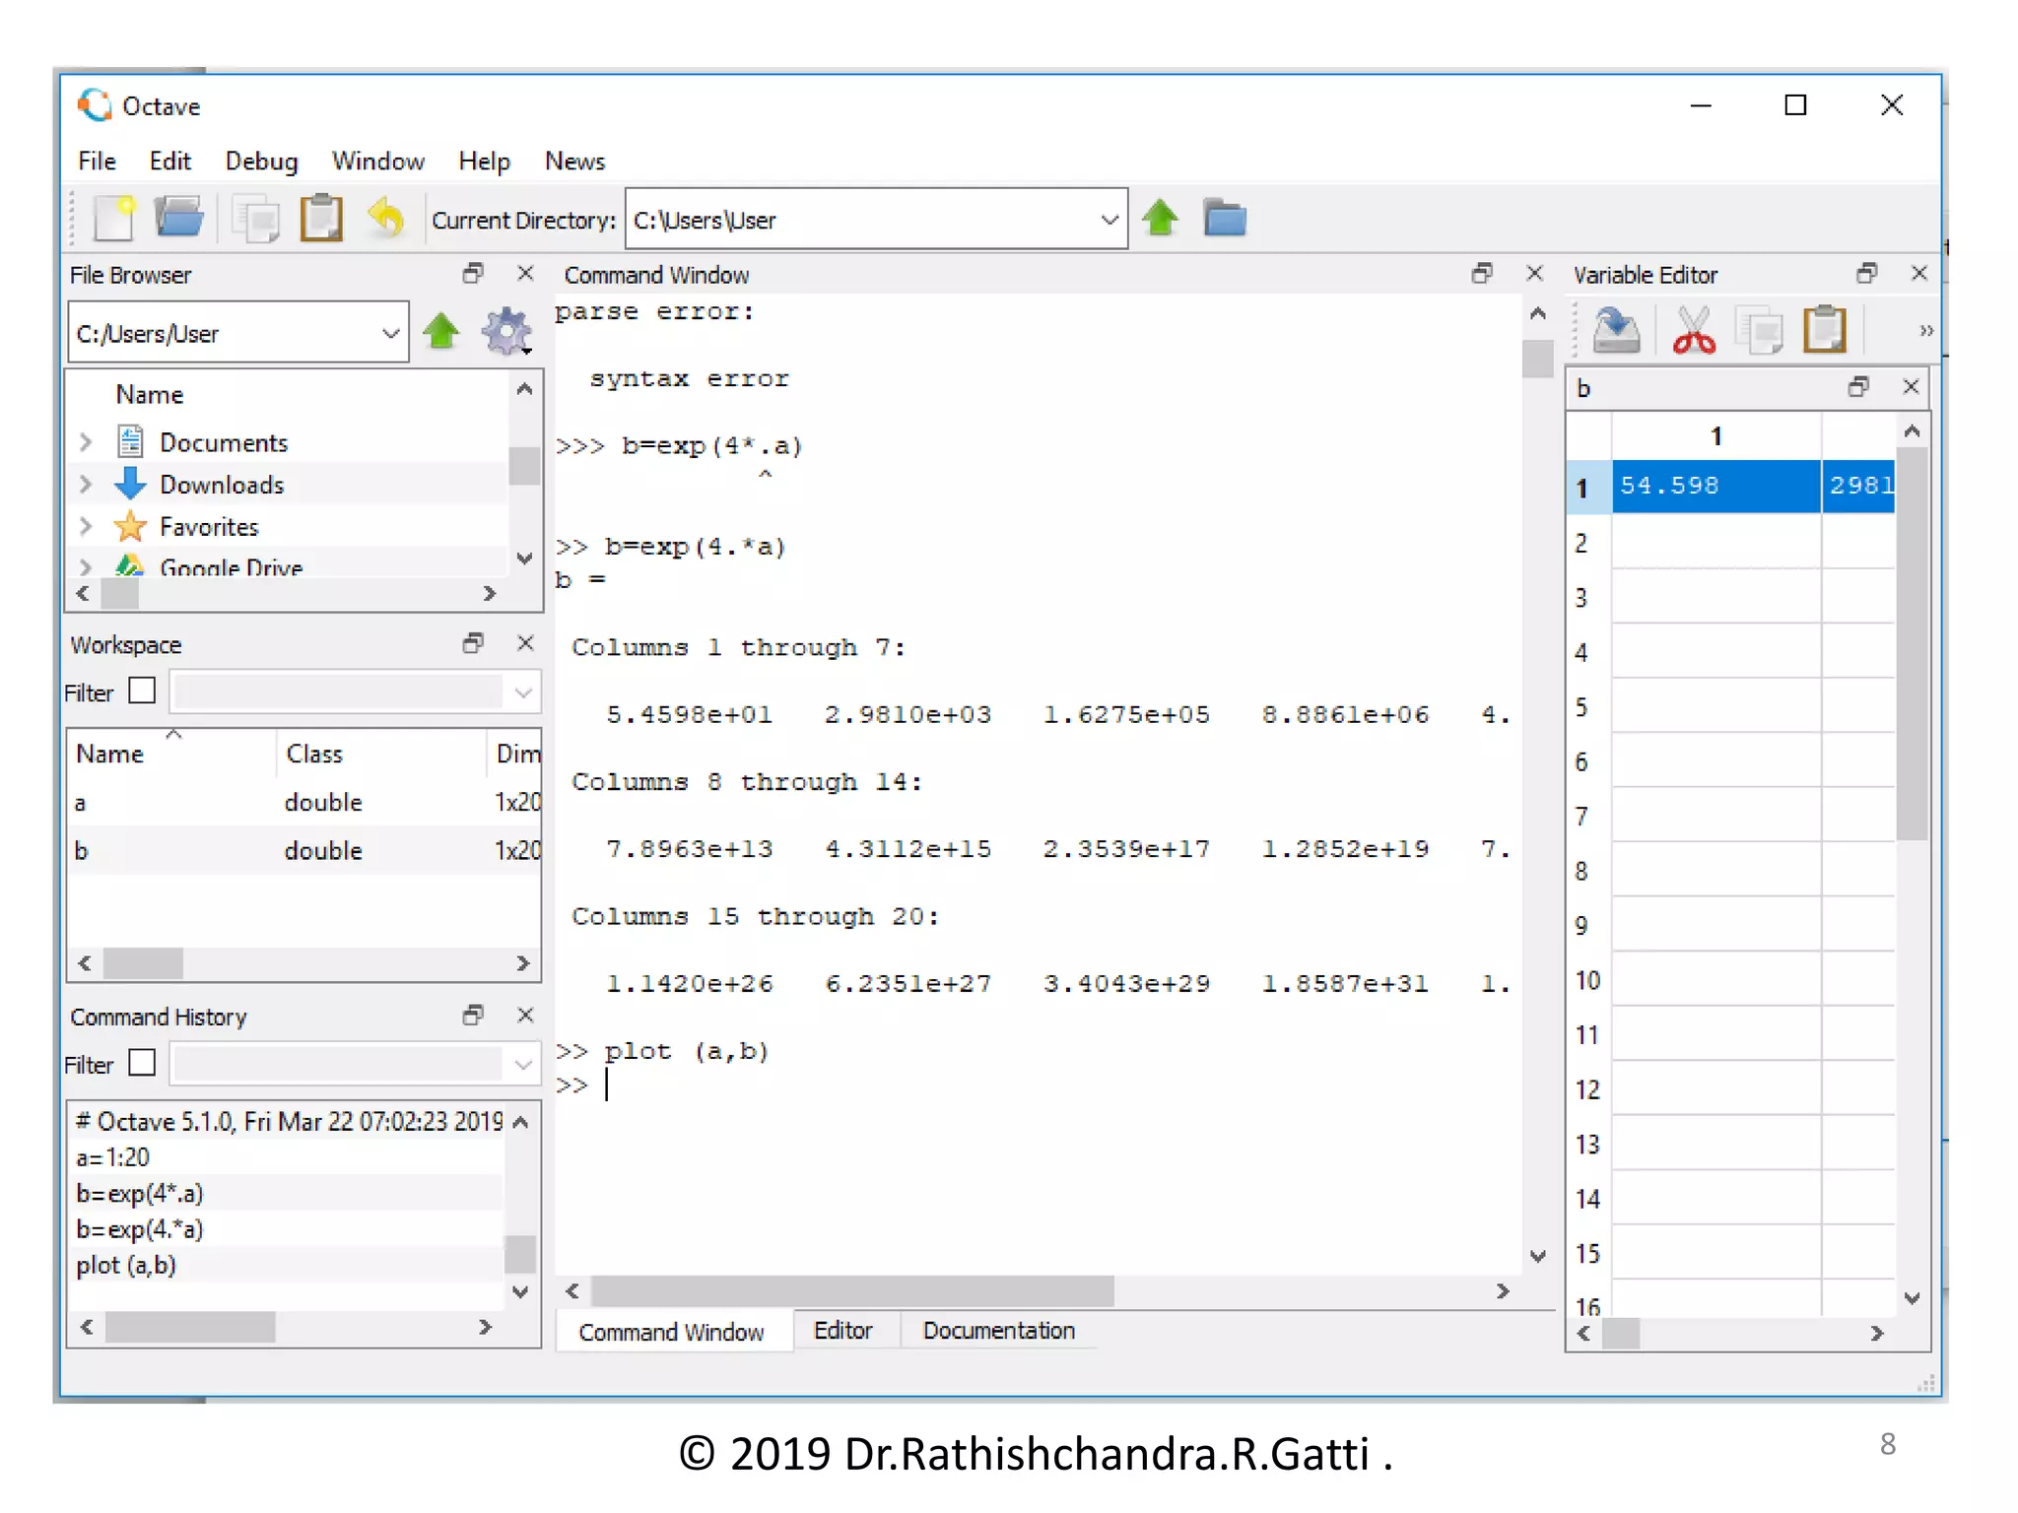Image resolution: width=2018 pixels, height=1513 pixels.
Task: Click the red scissors Cut icon
Action: pos(1693,330)
